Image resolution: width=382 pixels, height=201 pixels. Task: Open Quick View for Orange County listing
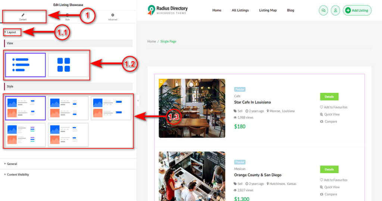click(330, 187)
